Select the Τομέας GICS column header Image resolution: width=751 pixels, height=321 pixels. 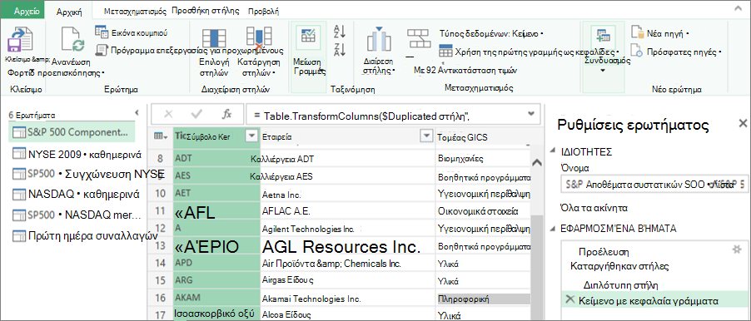(x=482, y=136)
